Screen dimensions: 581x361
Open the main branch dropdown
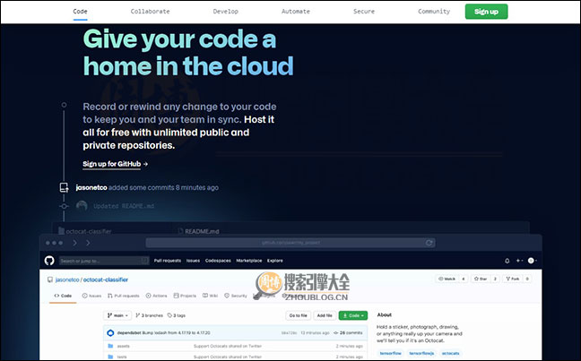(x=117, y=315)
